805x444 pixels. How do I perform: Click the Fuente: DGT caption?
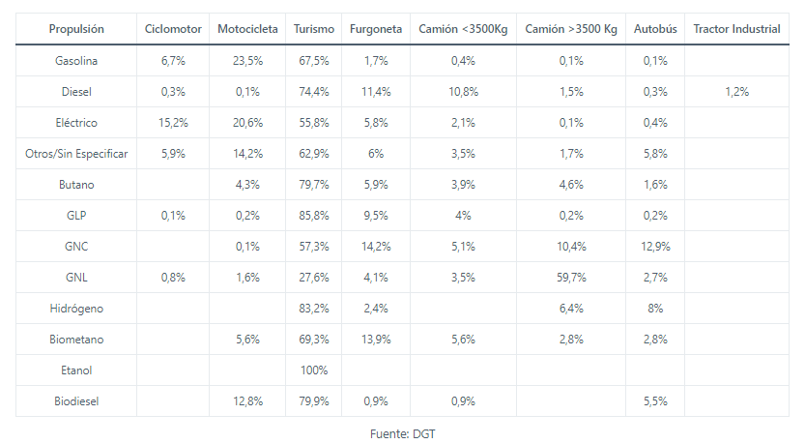coord(402,433)
